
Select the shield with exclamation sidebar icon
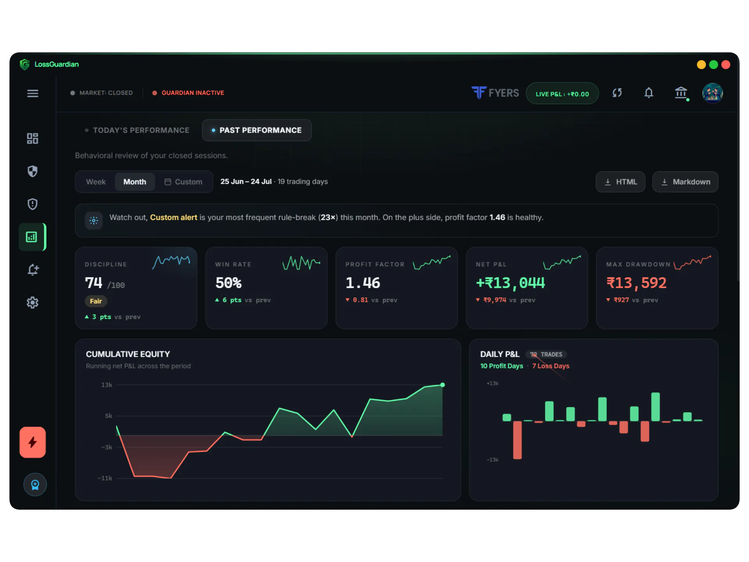(x=32, y=204)
